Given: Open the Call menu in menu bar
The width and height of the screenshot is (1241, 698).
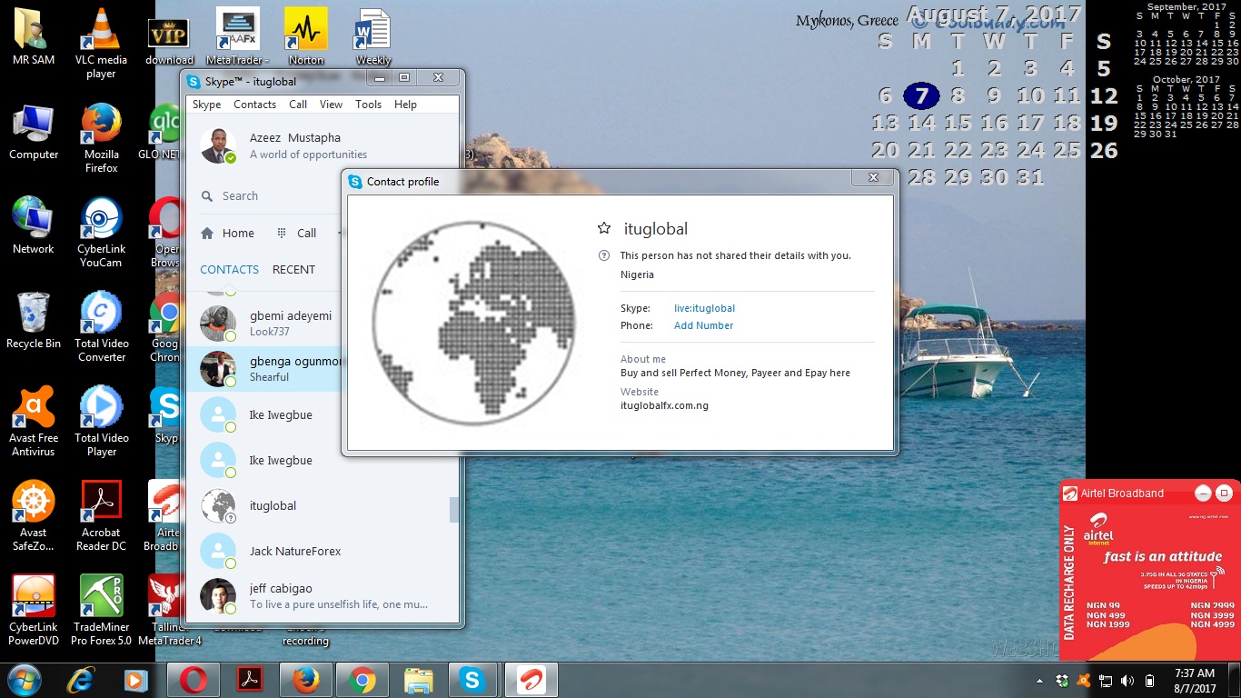Looking at the screenshot, I should click(x=298, y=105).
